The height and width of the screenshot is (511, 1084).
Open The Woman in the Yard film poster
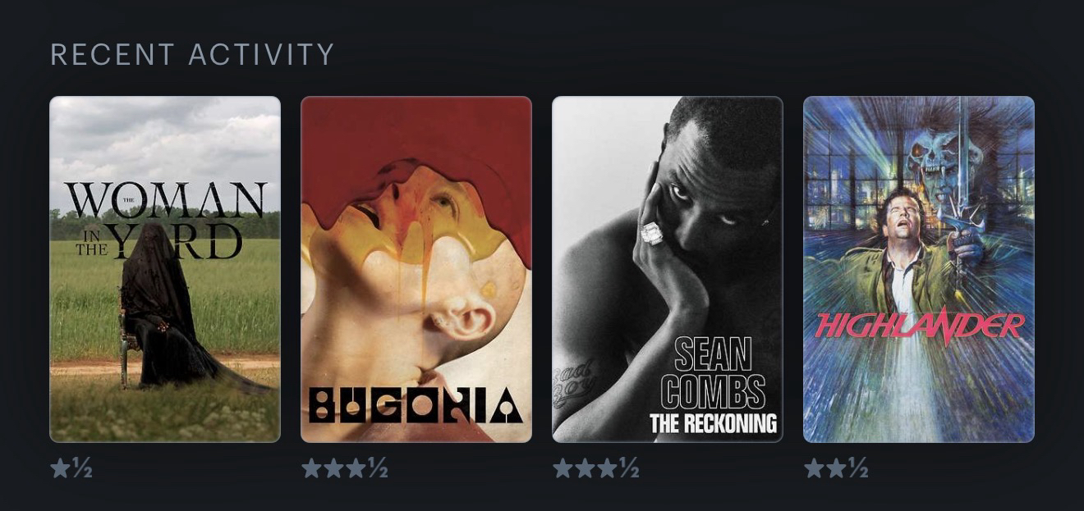165,270
